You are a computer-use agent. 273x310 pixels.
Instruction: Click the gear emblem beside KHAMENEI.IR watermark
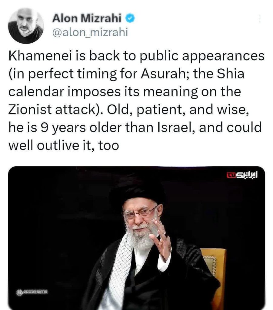pyautogui.click(x=20, y=292)
